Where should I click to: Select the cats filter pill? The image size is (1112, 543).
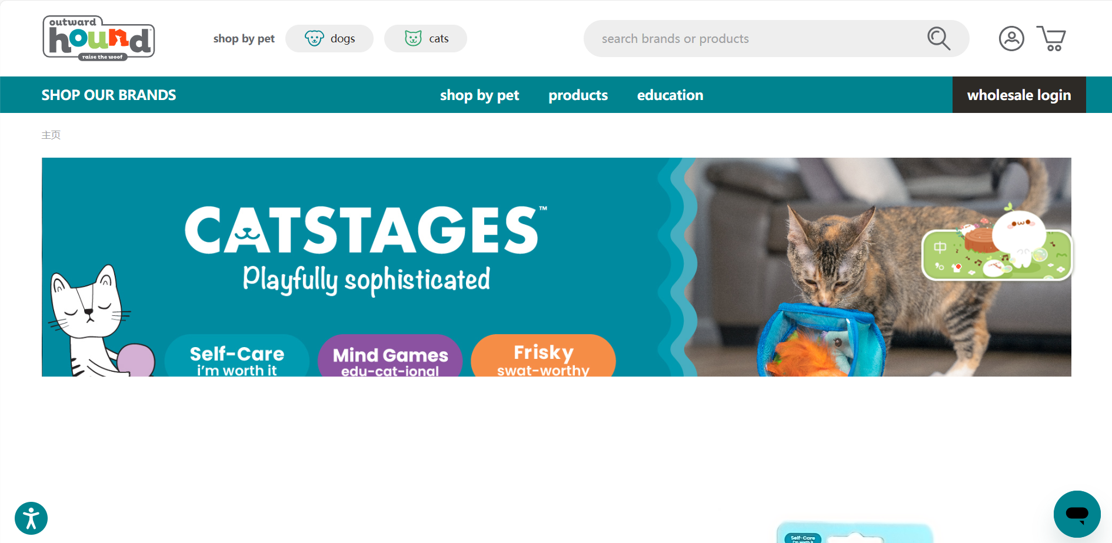click(x=425, y=38)
